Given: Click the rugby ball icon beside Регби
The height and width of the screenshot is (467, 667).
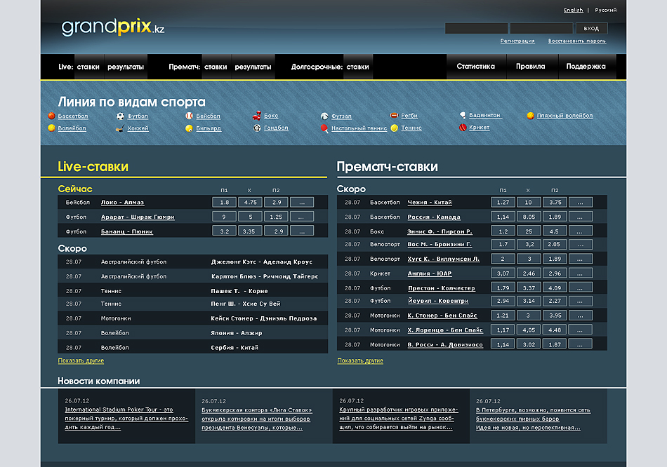Looking at the screenshot, I should pos(394,116).
